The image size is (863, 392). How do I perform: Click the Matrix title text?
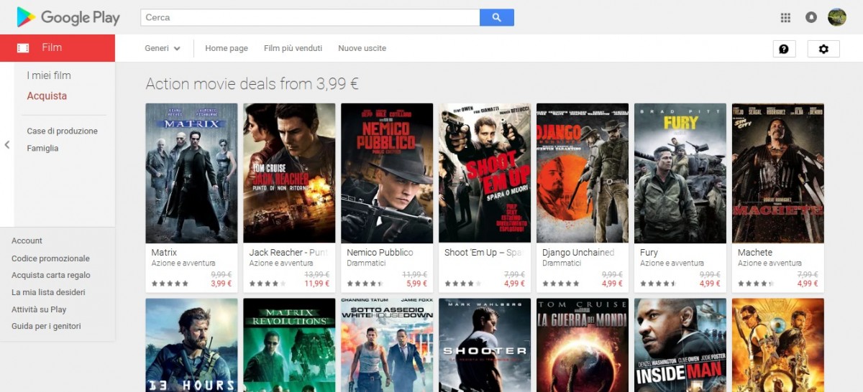[x=164, y=253]
